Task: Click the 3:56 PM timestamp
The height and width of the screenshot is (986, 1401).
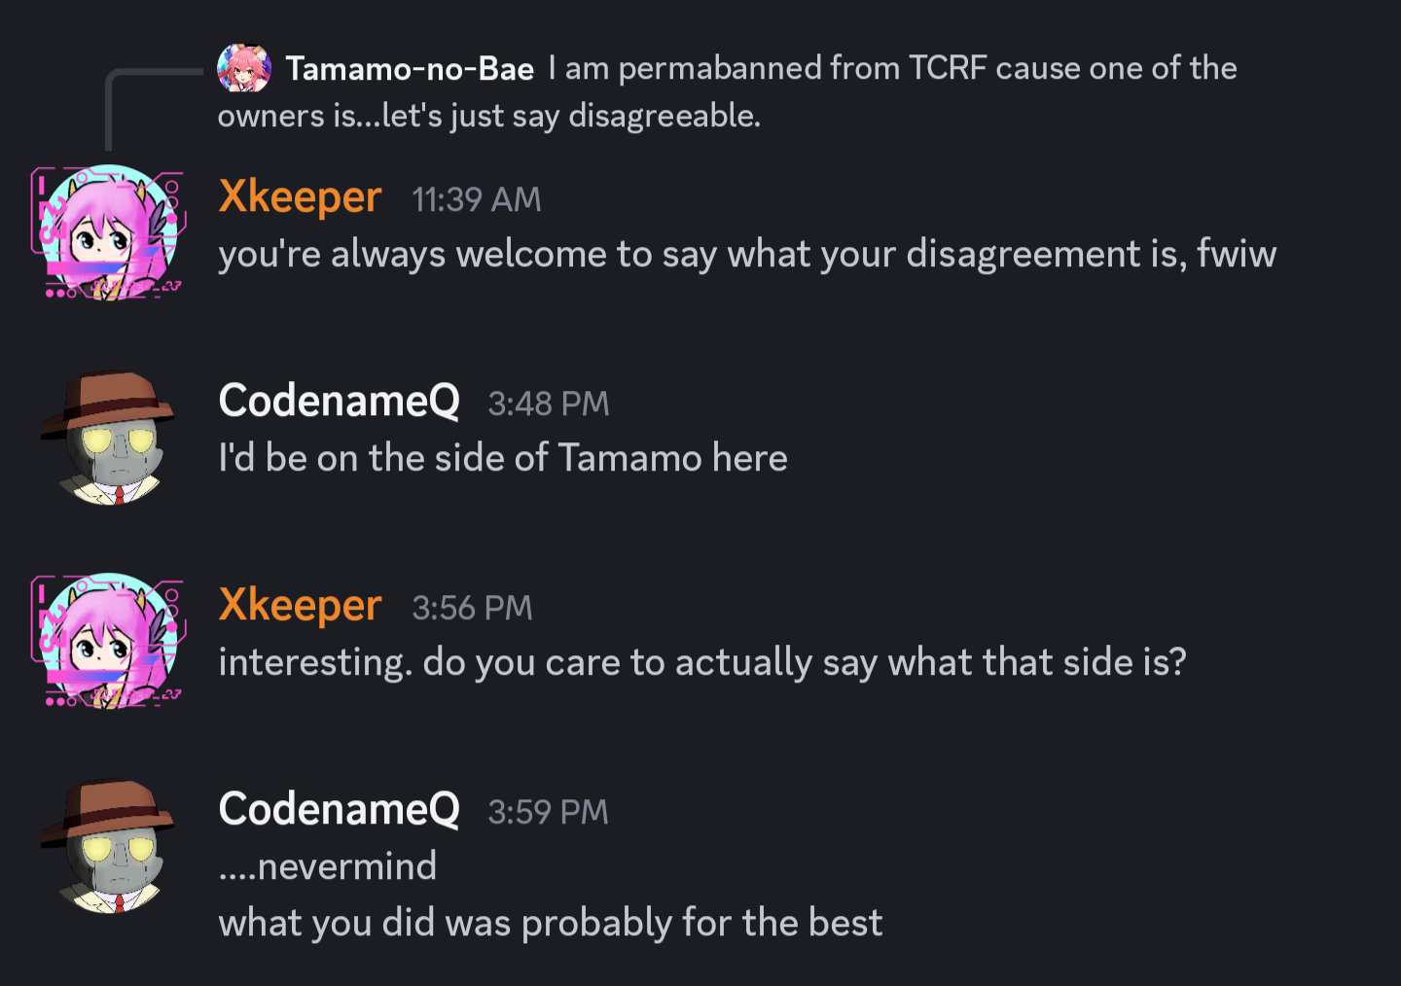Action: pos(472,609)
